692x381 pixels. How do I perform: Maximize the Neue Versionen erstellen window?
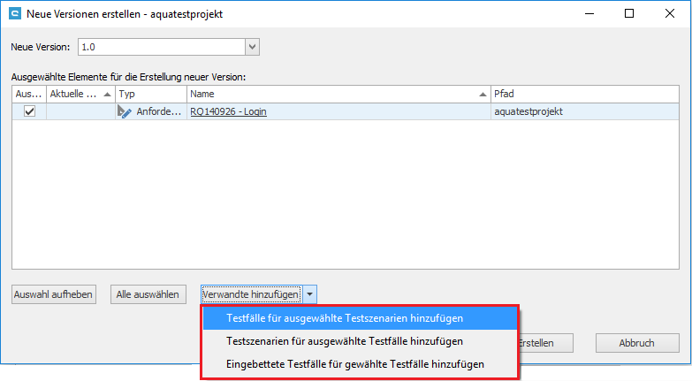tap(628, 14)
